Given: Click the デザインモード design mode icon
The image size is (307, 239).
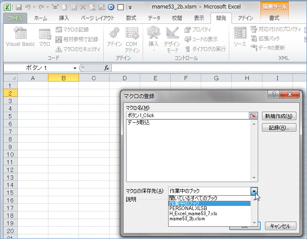Looking at the screenshot, I should coord(172,37).
